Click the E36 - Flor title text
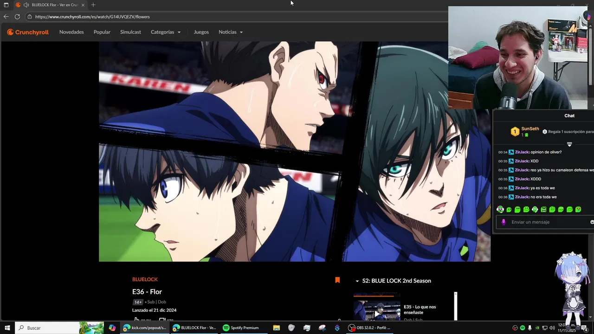 (x=147, y=292)
